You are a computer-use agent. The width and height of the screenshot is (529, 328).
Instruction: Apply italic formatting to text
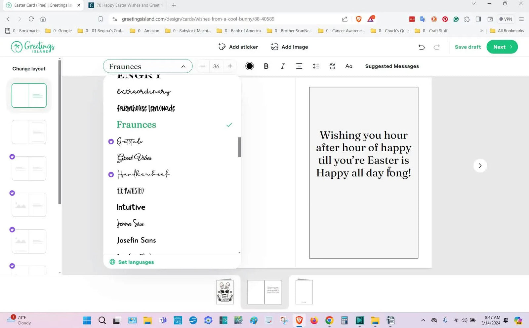click(282, 66)
